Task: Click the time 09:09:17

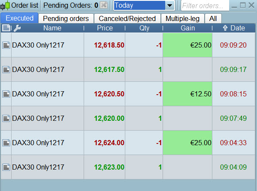Action: click(233, 69)
